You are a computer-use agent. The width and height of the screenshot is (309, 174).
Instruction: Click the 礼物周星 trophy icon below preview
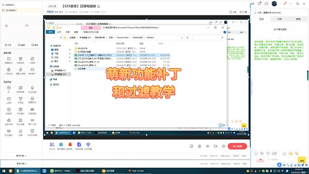point(88,145)
